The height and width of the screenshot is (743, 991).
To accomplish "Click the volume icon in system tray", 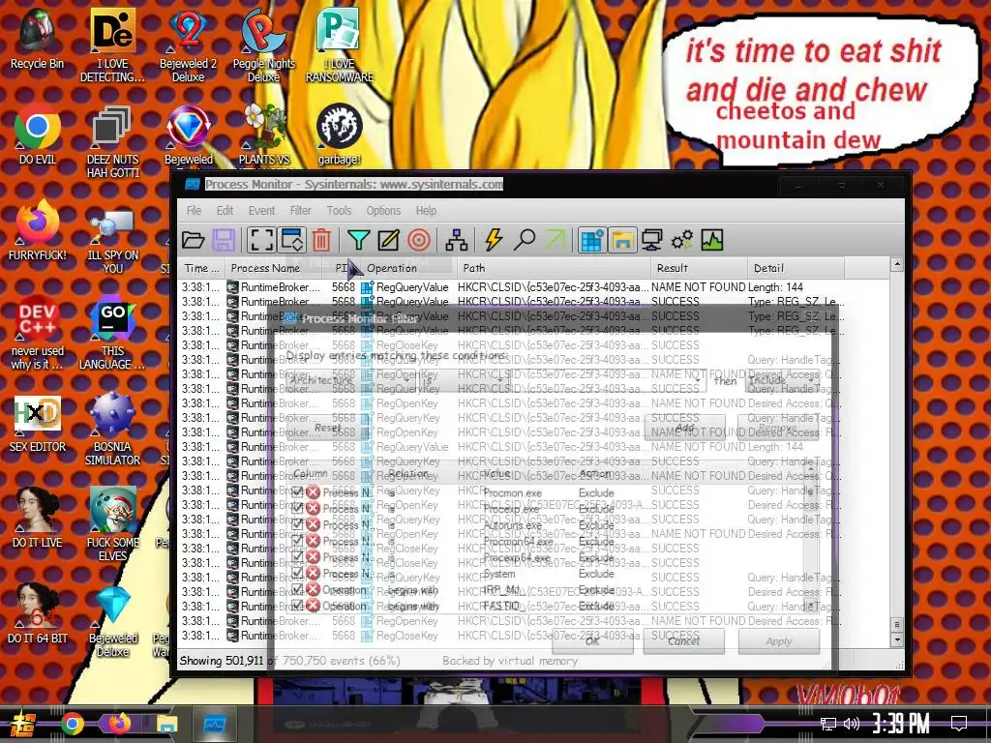I will [852, 724].
